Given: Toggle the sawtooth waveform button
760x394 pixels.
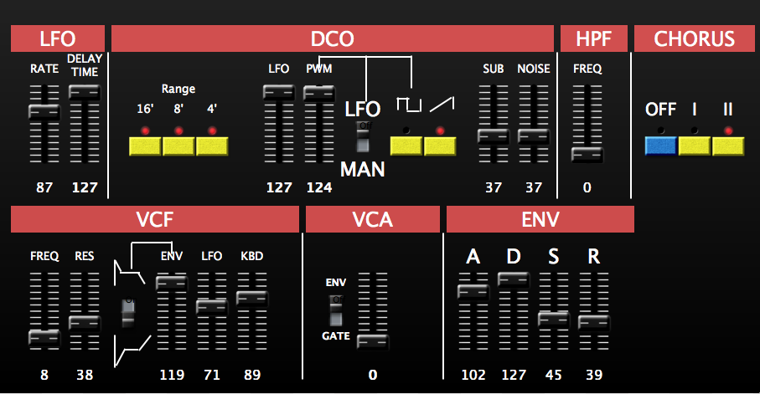Looking at the screenshot, I should (440, 146).
